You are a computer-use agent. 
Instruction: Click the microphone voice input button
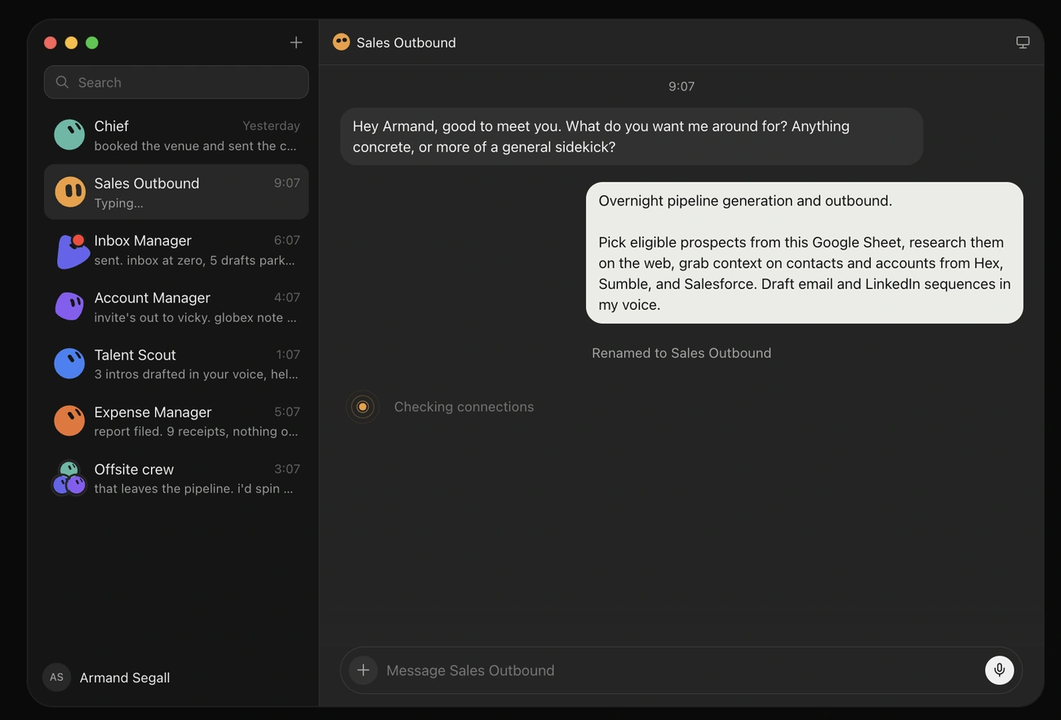pyautogui.click(x=999, y=670)
